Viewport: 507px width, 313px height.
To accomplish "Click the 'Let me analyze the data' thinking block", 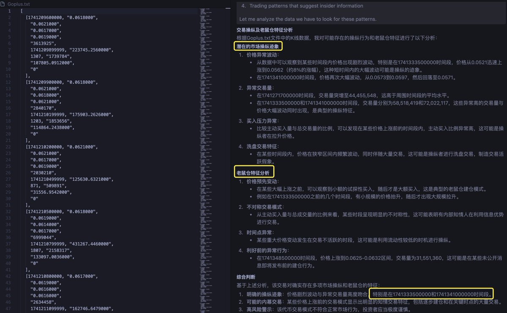I will (x=307, y=19).
